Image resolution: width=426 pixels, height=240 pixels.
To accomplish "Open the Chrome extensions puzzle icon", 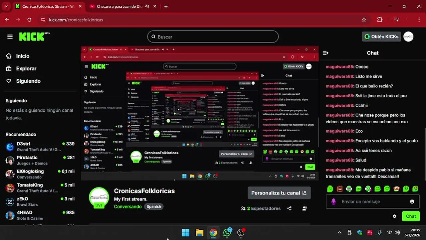I will 380,20.
